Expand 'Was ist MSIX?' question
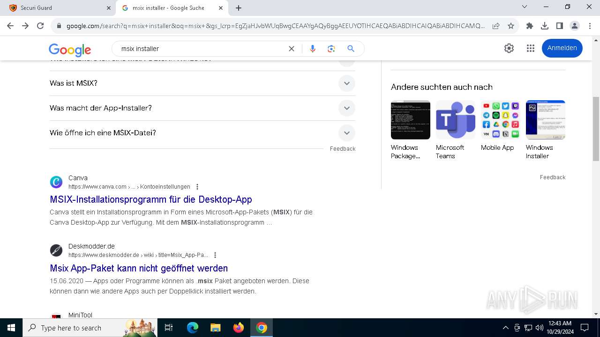Viewport: 600px width, 337px height. (x=202, y=83)
